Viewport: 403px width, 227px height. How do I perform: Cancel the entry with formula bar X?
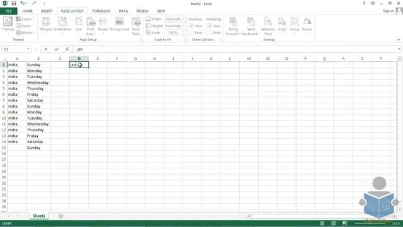pos(46,49)
